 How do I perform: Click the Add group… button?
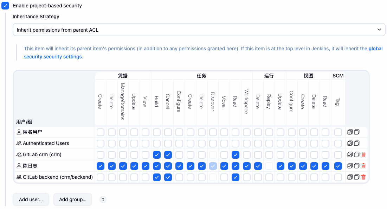click(x=72, y=199)
